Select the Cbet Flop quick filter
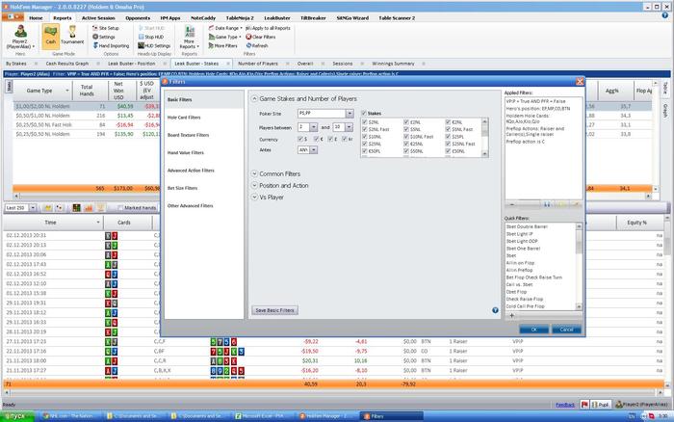 point(516,292)
